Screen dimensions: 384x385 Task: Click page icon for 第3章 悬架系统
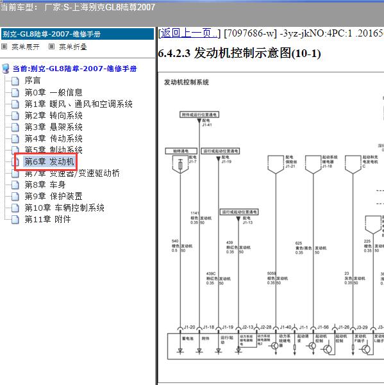click(x=15, y=127)
